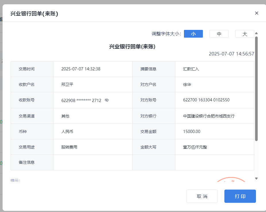
Task: Click the scrollbar up arrow
Action: tap(256, 33)
